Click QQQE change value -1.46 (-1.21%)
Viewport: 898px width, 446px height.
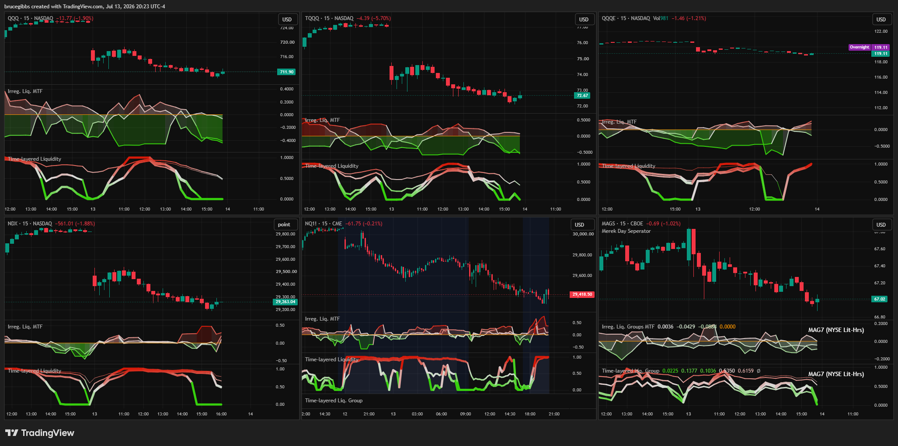689,18
